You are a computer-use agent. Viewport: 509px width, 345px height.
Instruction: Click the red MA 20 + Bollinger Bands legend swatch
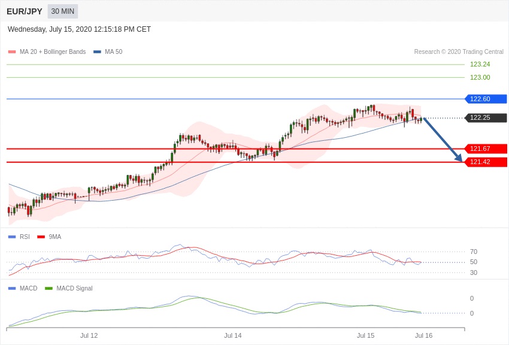(12, 52)
